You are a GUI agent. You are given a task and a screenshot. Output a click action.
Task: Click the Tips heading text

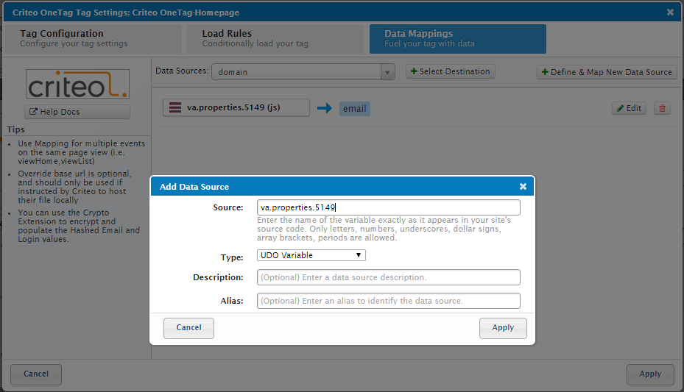(15, 129)
